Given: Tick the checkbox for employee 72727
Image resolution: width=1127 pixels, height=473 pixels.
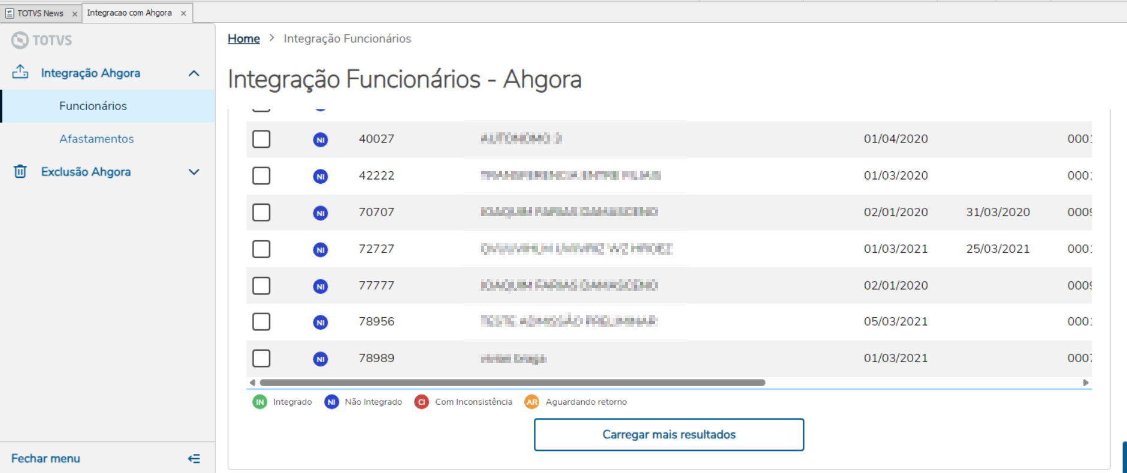Looking at the screenshot, I should (261, 248).
